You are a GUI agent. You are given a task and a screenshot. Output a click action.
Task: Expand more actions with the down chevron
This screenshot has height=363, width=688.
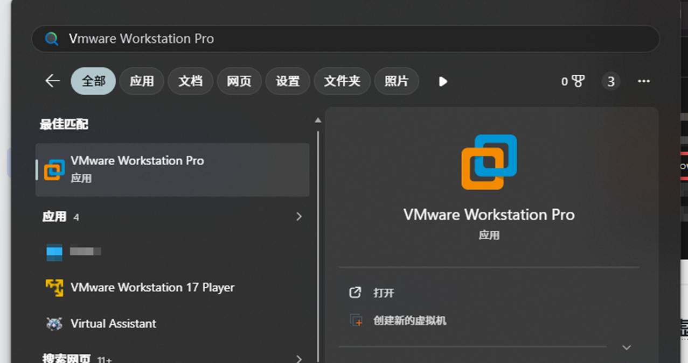[x=627, y=347]
